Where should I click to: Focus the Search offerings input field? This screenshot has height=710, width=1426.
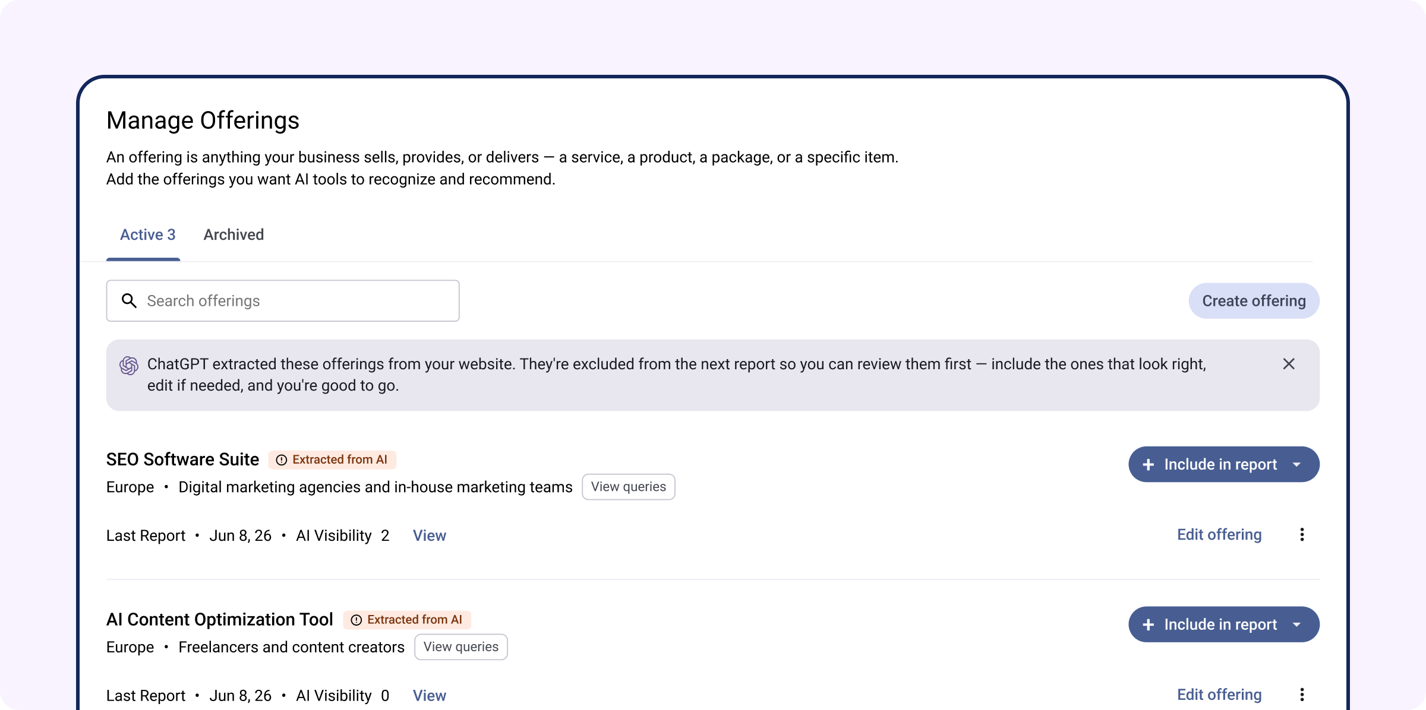(x=283, y=301)
